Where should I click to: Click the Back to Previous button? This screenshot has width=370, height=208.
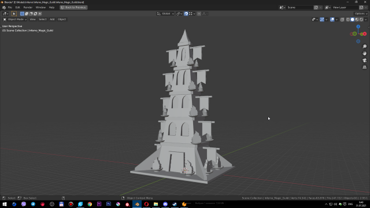click(73, 8)
